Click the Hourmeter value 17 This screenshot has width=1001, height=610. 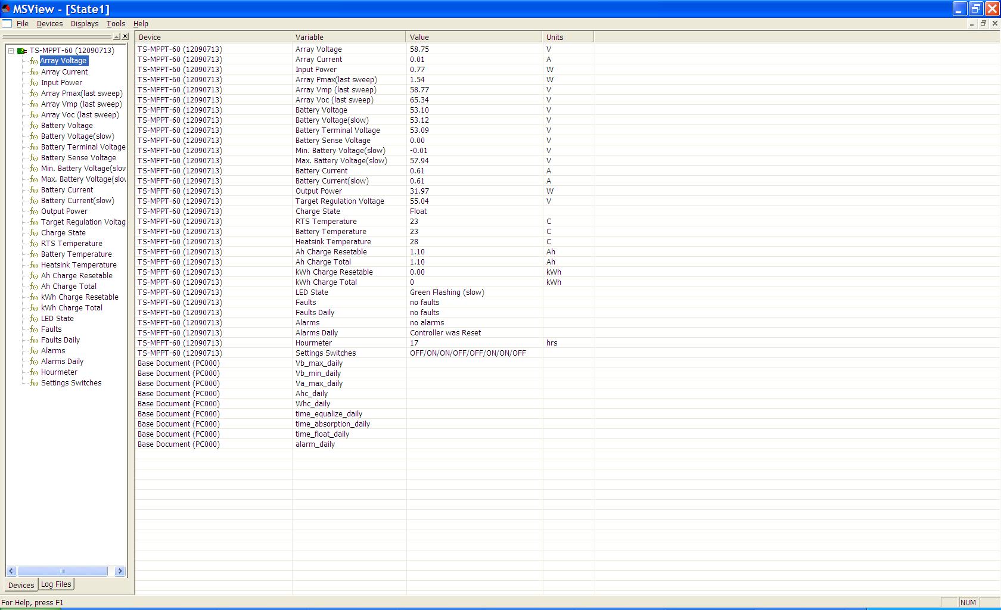[x=414, y=343]
